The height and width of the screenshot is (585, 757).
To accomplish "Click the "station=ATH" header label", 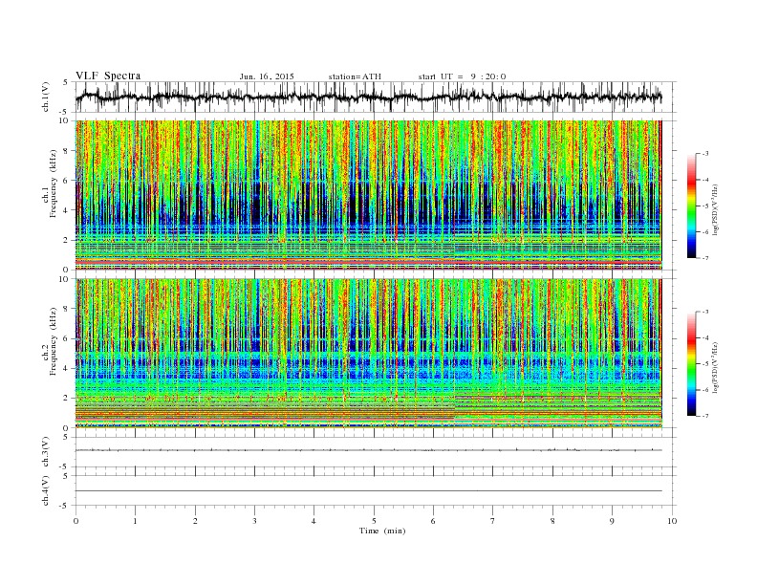I will click(355, 76).
